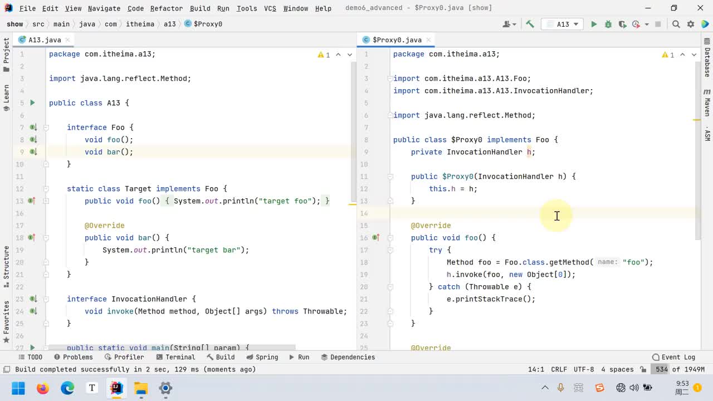Open IntelliJ IDEA from Windows taskbar

(x=116, y=388)
